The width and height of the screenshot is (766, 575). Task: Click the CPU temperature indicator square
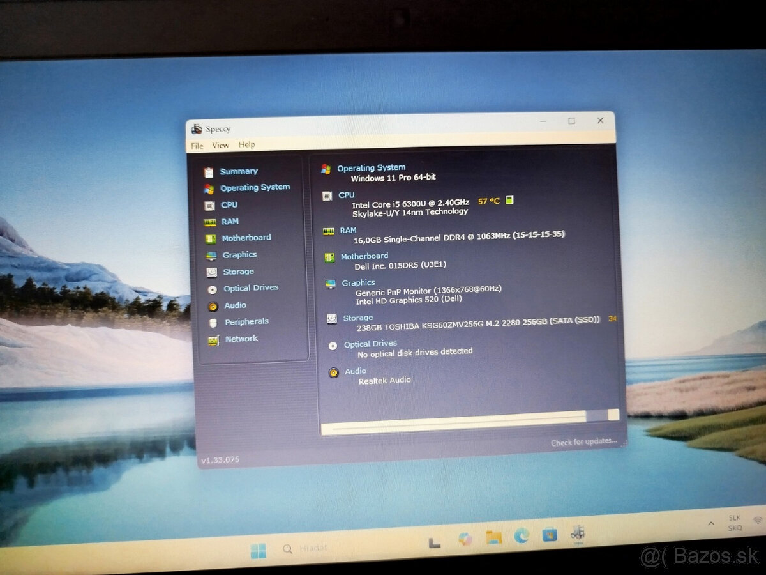point(509,201)
